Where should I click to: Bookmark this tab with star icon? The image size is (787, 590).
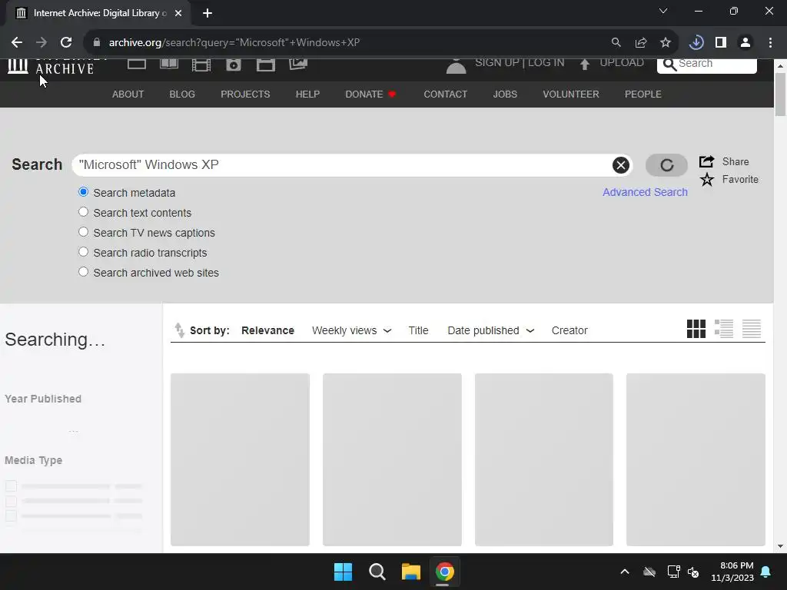click(x=666, y=43)
